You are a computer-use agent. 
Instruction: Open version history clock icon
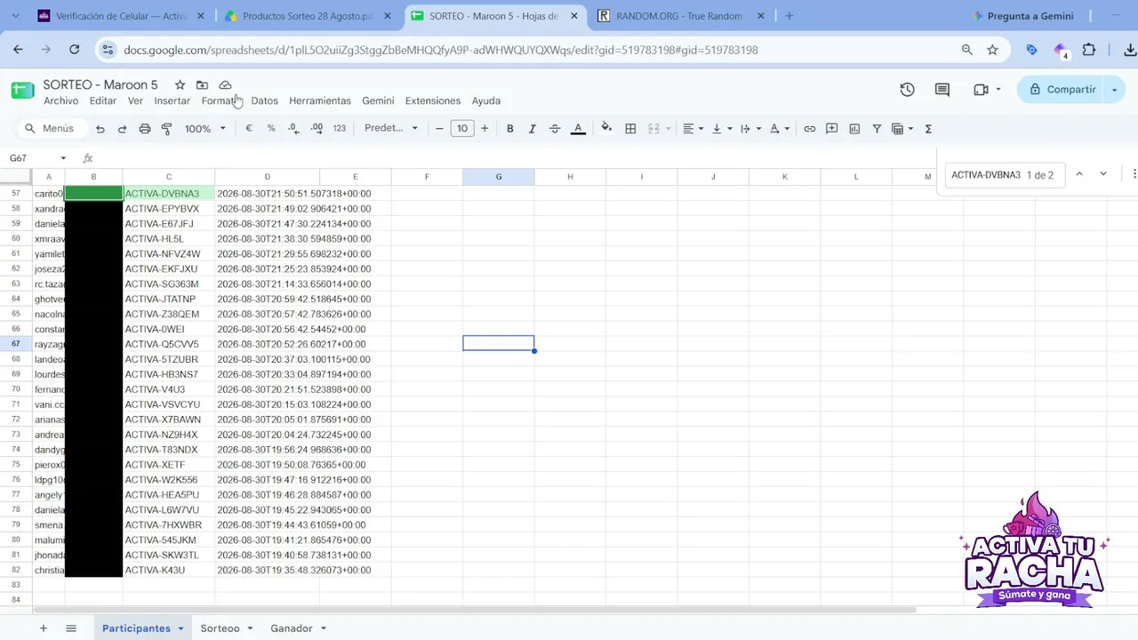(x=907, y=90)
